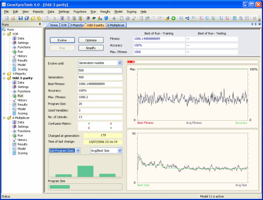This screenshot has height=200, width=263.
Task: Pin the Runs panel with pushpin
Action: (40, 24)
